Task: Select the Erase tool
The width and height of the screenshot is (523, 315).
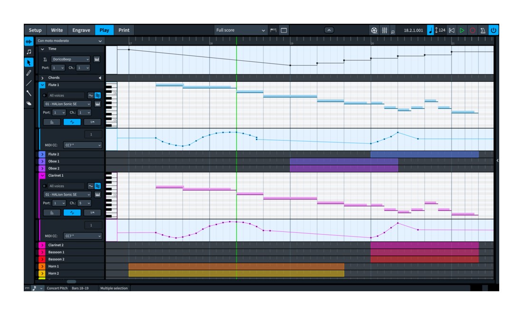Action: click(29, 104)
